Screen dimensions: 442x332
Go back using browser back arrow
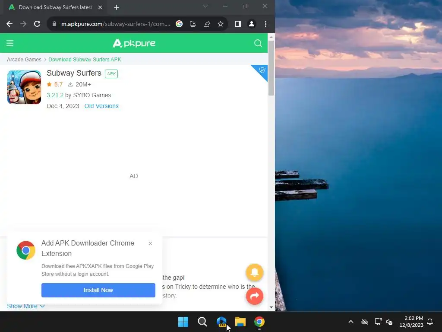[9, 24]
